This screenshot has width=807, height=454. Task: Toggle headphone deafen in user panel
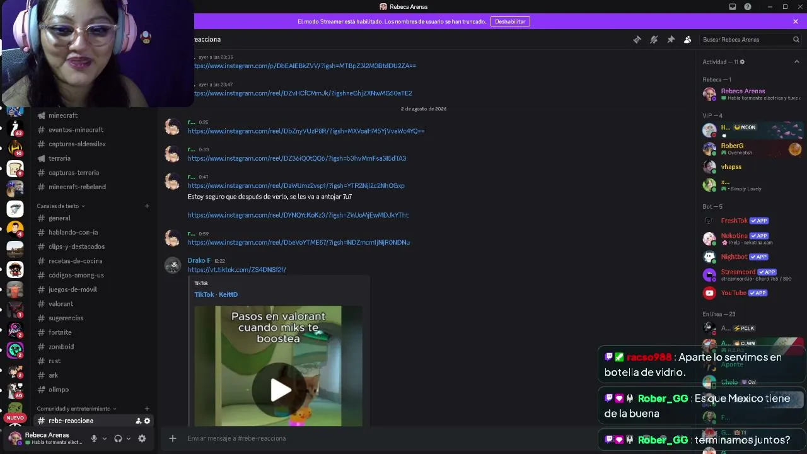tap(118, 438)
